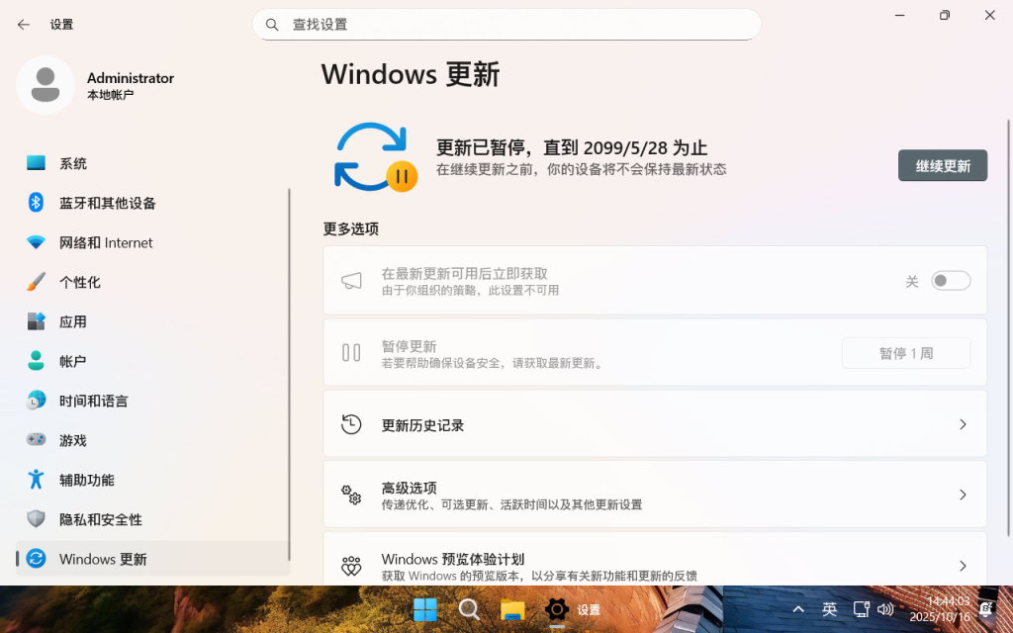The image size is (1013, 633).
Task: Expand 更新历史记录 with its chevron
Action: tap(962, 423)
